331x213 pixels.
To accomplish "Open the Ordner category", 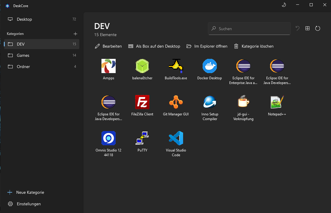I will (x=42, y=67).
